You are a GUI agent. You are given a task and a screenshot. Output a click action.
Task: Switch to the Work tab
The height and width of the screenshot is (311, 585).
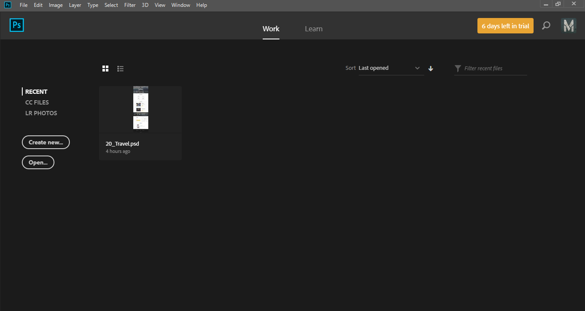(271, 29)
